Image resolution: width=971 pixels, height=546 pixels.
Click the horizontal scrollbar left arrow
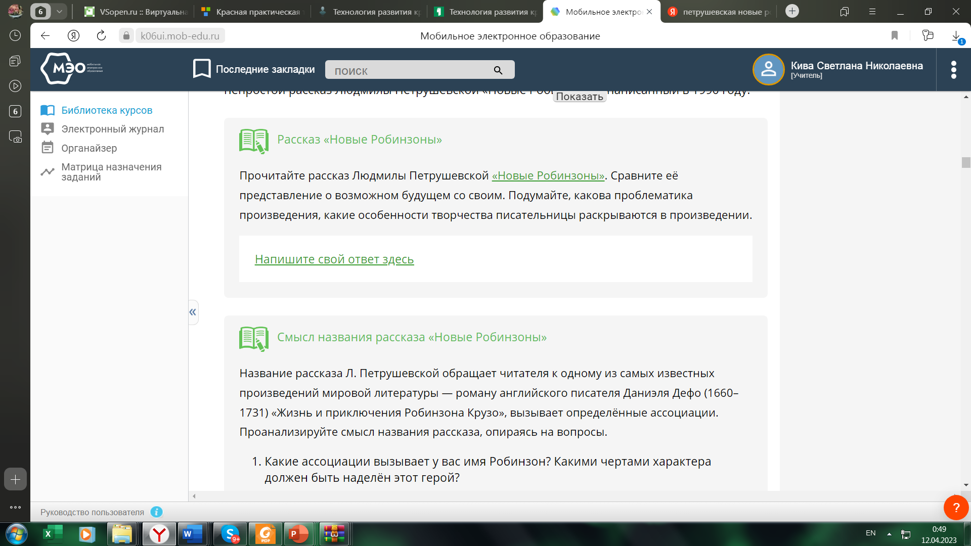click(x=194, y=496)
